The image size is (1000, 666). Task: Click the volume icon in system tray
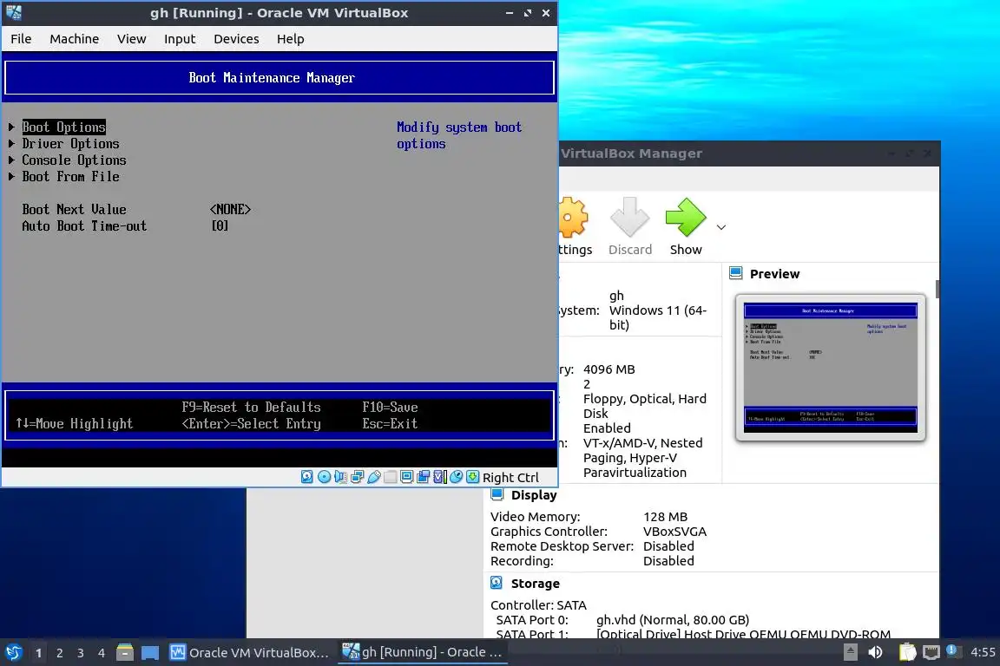(876, 652)
